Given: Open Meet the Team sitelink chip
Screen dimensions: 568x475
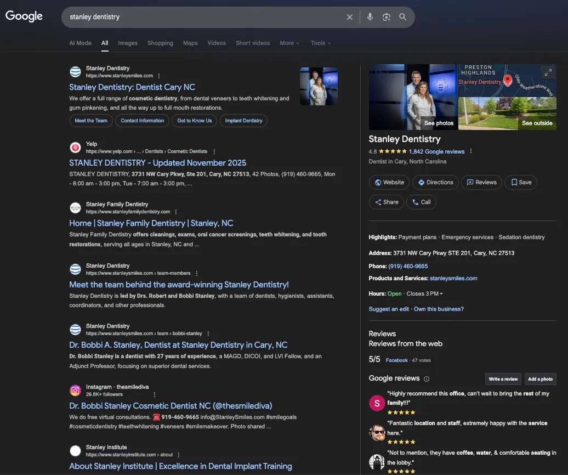Looking at the screenshot, I should [x=91, y=121].
